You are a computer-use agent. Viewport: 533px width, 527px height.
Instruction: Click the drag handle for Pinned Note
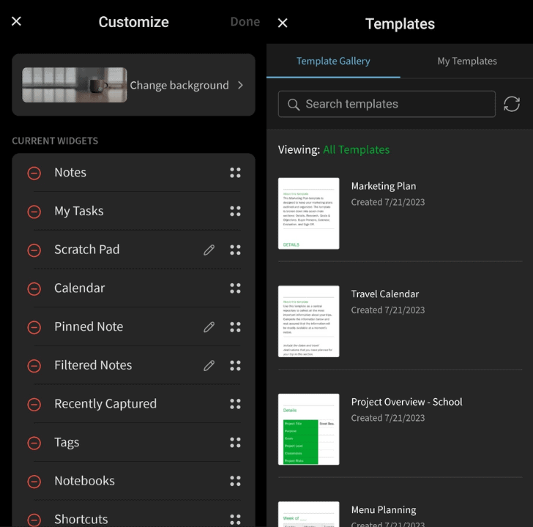pos(235,327)
